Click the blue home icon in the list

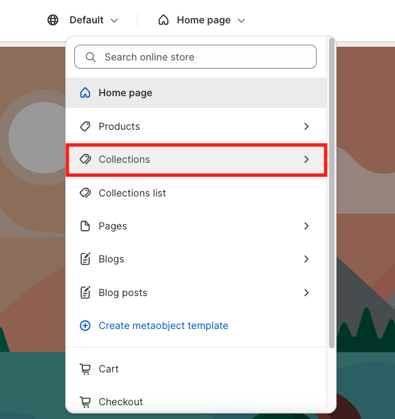(x=85, y=93)
